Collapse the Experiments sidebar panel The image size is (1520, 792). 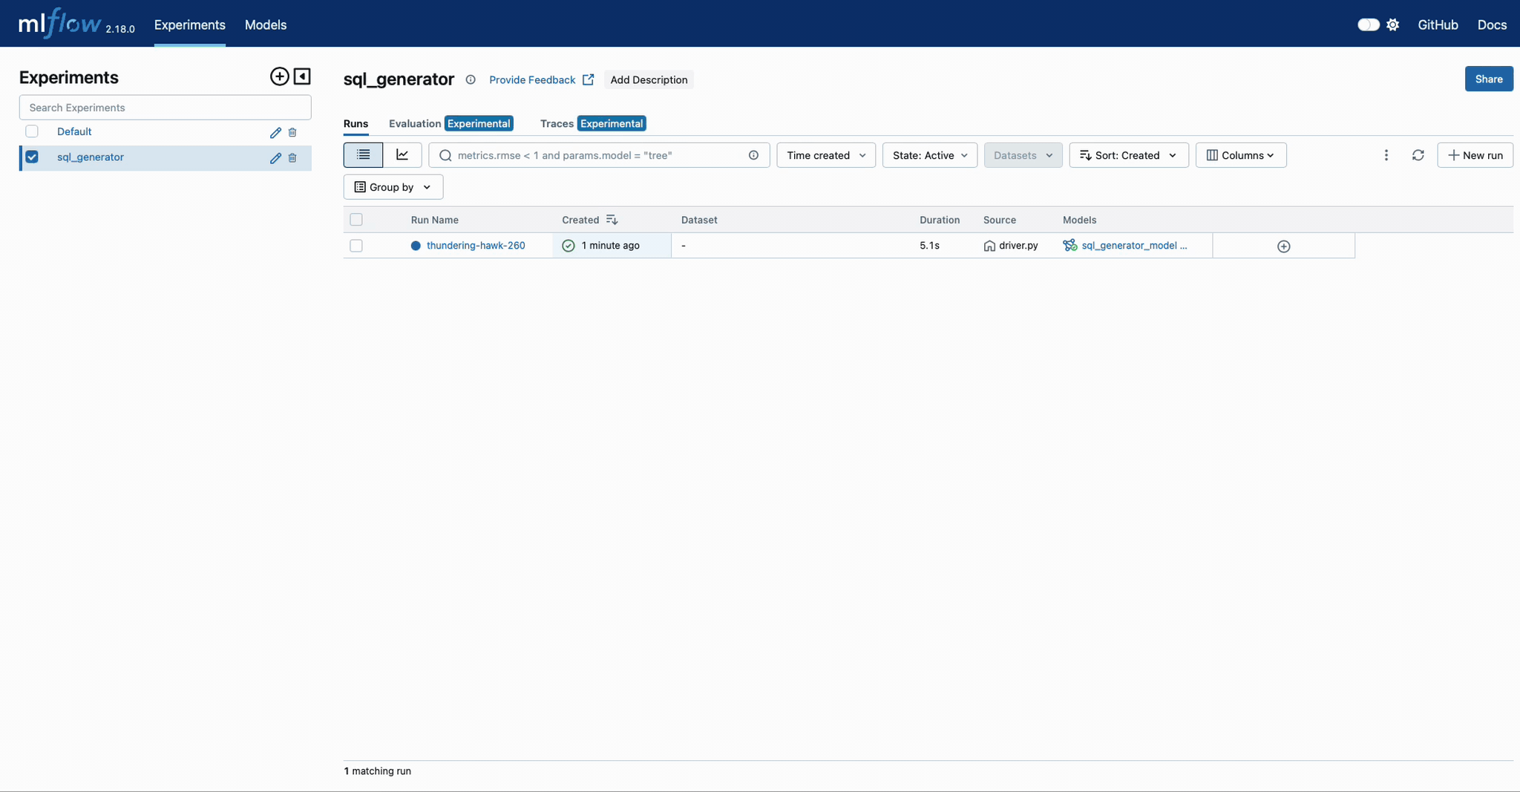[302, 76]
